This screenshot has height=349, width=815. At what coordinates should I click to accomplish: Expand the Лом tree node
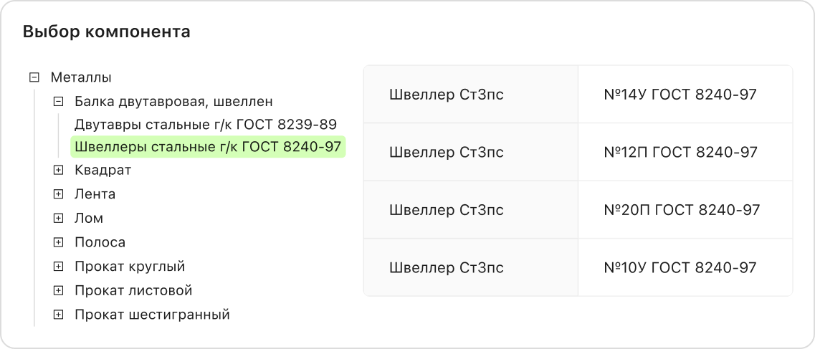[x=58, y=219]
